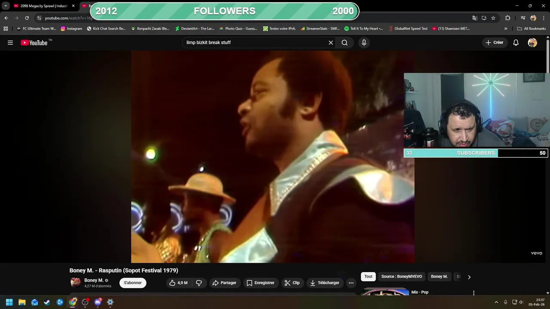The image size is (550, 309).
Task: Open the tab search dropdown arrow
Action: pos(6,6)
